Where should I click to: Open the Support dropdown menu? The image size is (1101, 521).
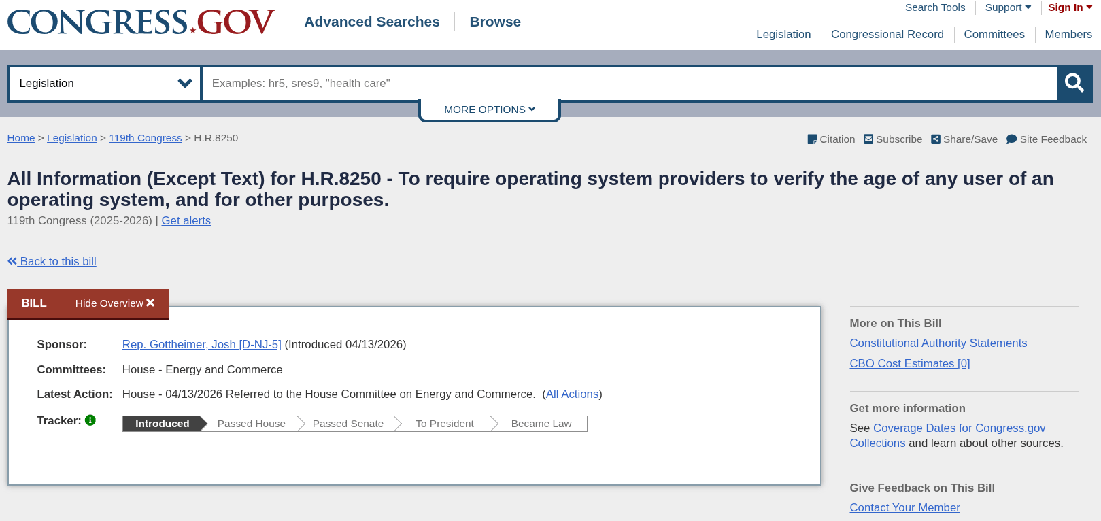(1008, 7)
